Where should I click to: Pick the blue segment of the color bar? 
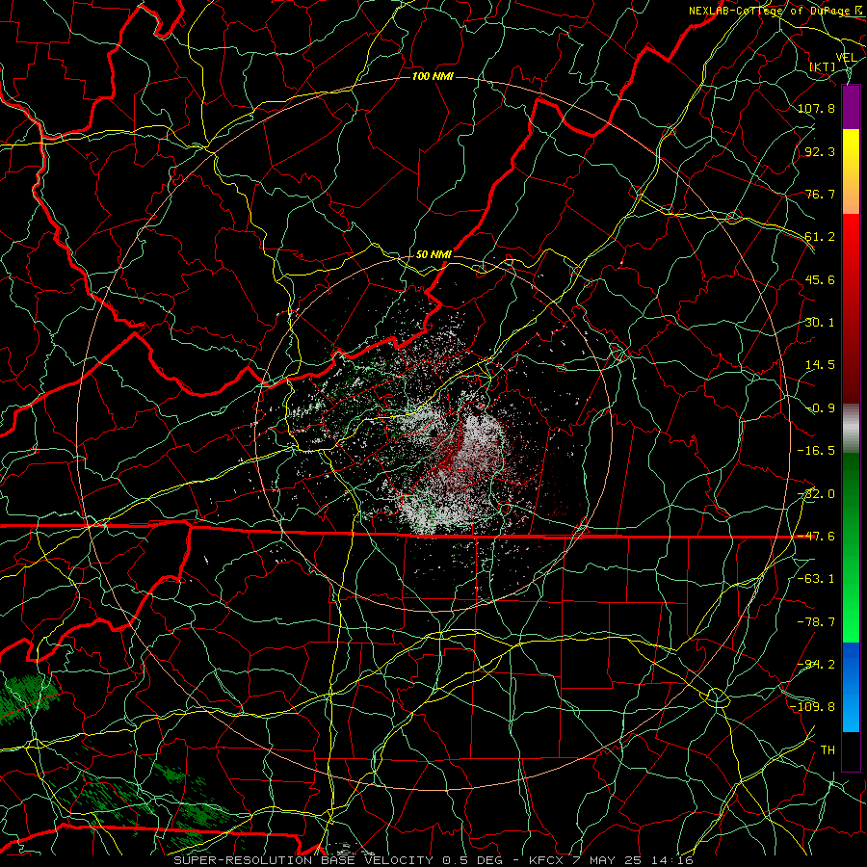coord(851,687)
